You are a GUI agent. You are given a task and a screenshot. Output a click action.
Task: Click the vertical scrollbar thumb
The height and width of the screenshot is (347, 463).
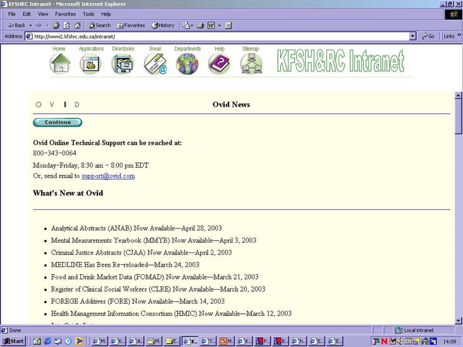tap(458, 117)
